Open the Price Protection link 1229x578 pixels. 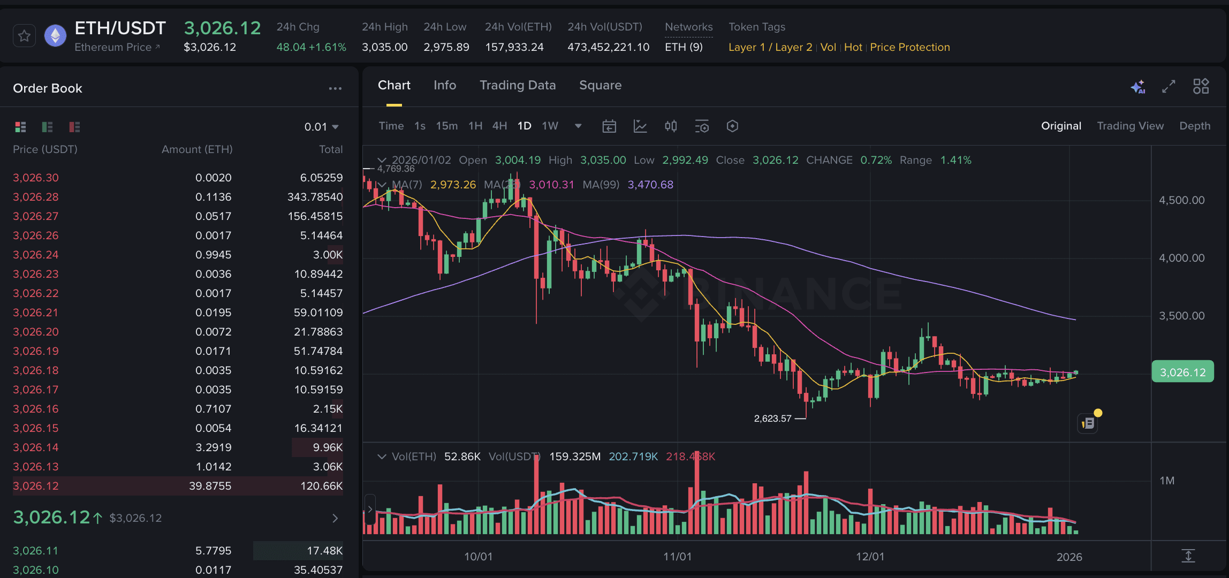pyautogui.click(x=909, y=47)
